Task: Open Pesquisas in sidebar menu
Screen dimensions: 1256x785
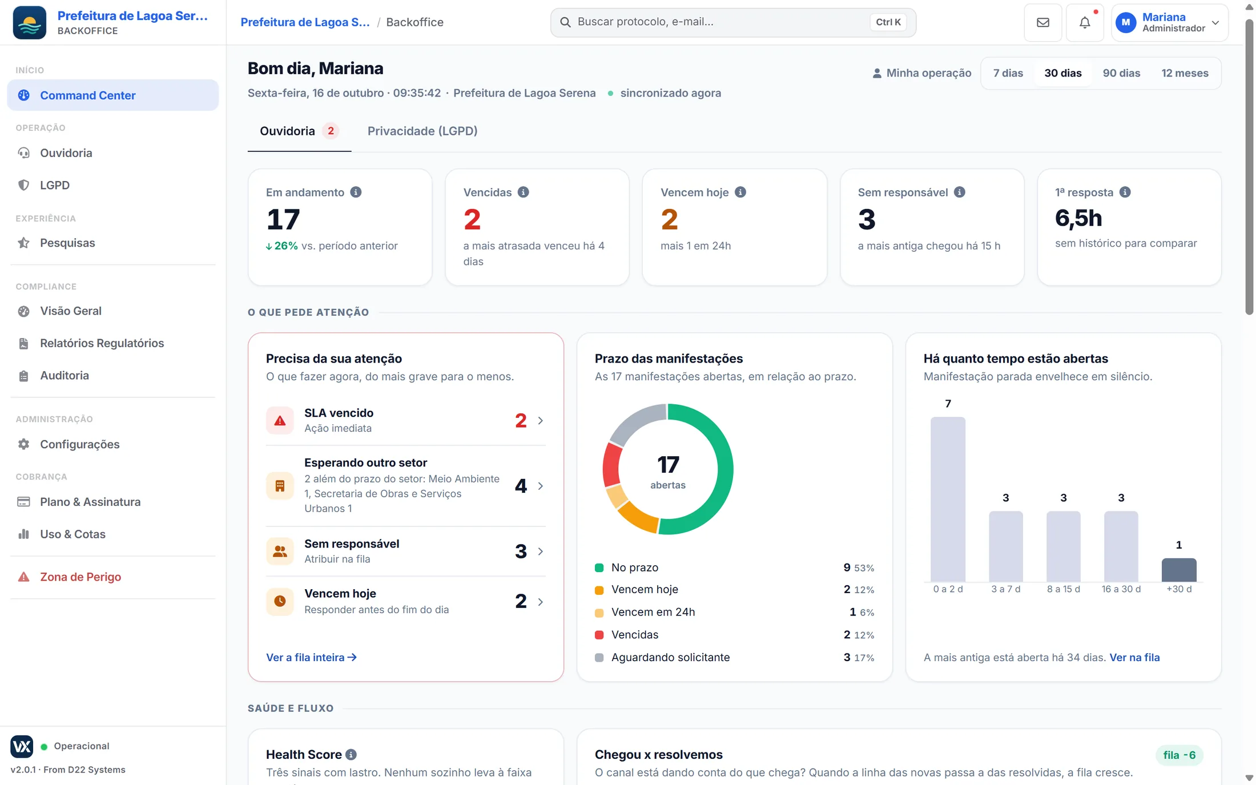Action: [112, 243]
